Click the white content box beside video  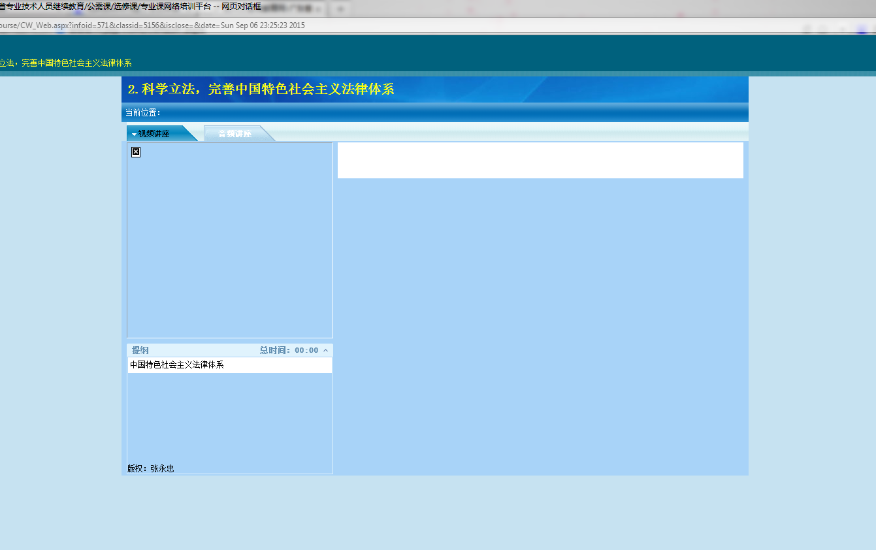(x=540, y=160)
